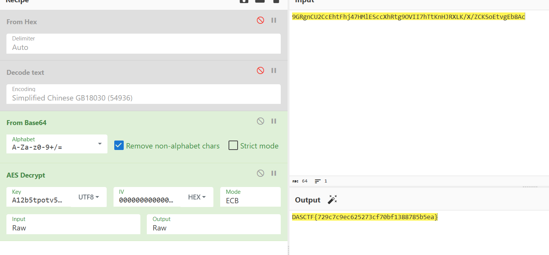Toggle breakpoint on Decode text step
This screenshot has width=549, height=255.
click(274, 71)
